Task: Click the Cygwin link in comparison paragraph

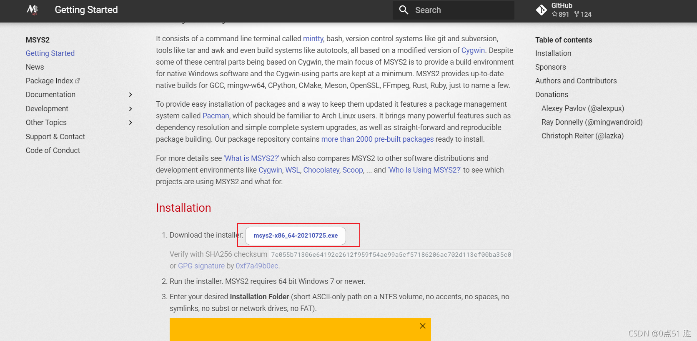Action: 270,170
